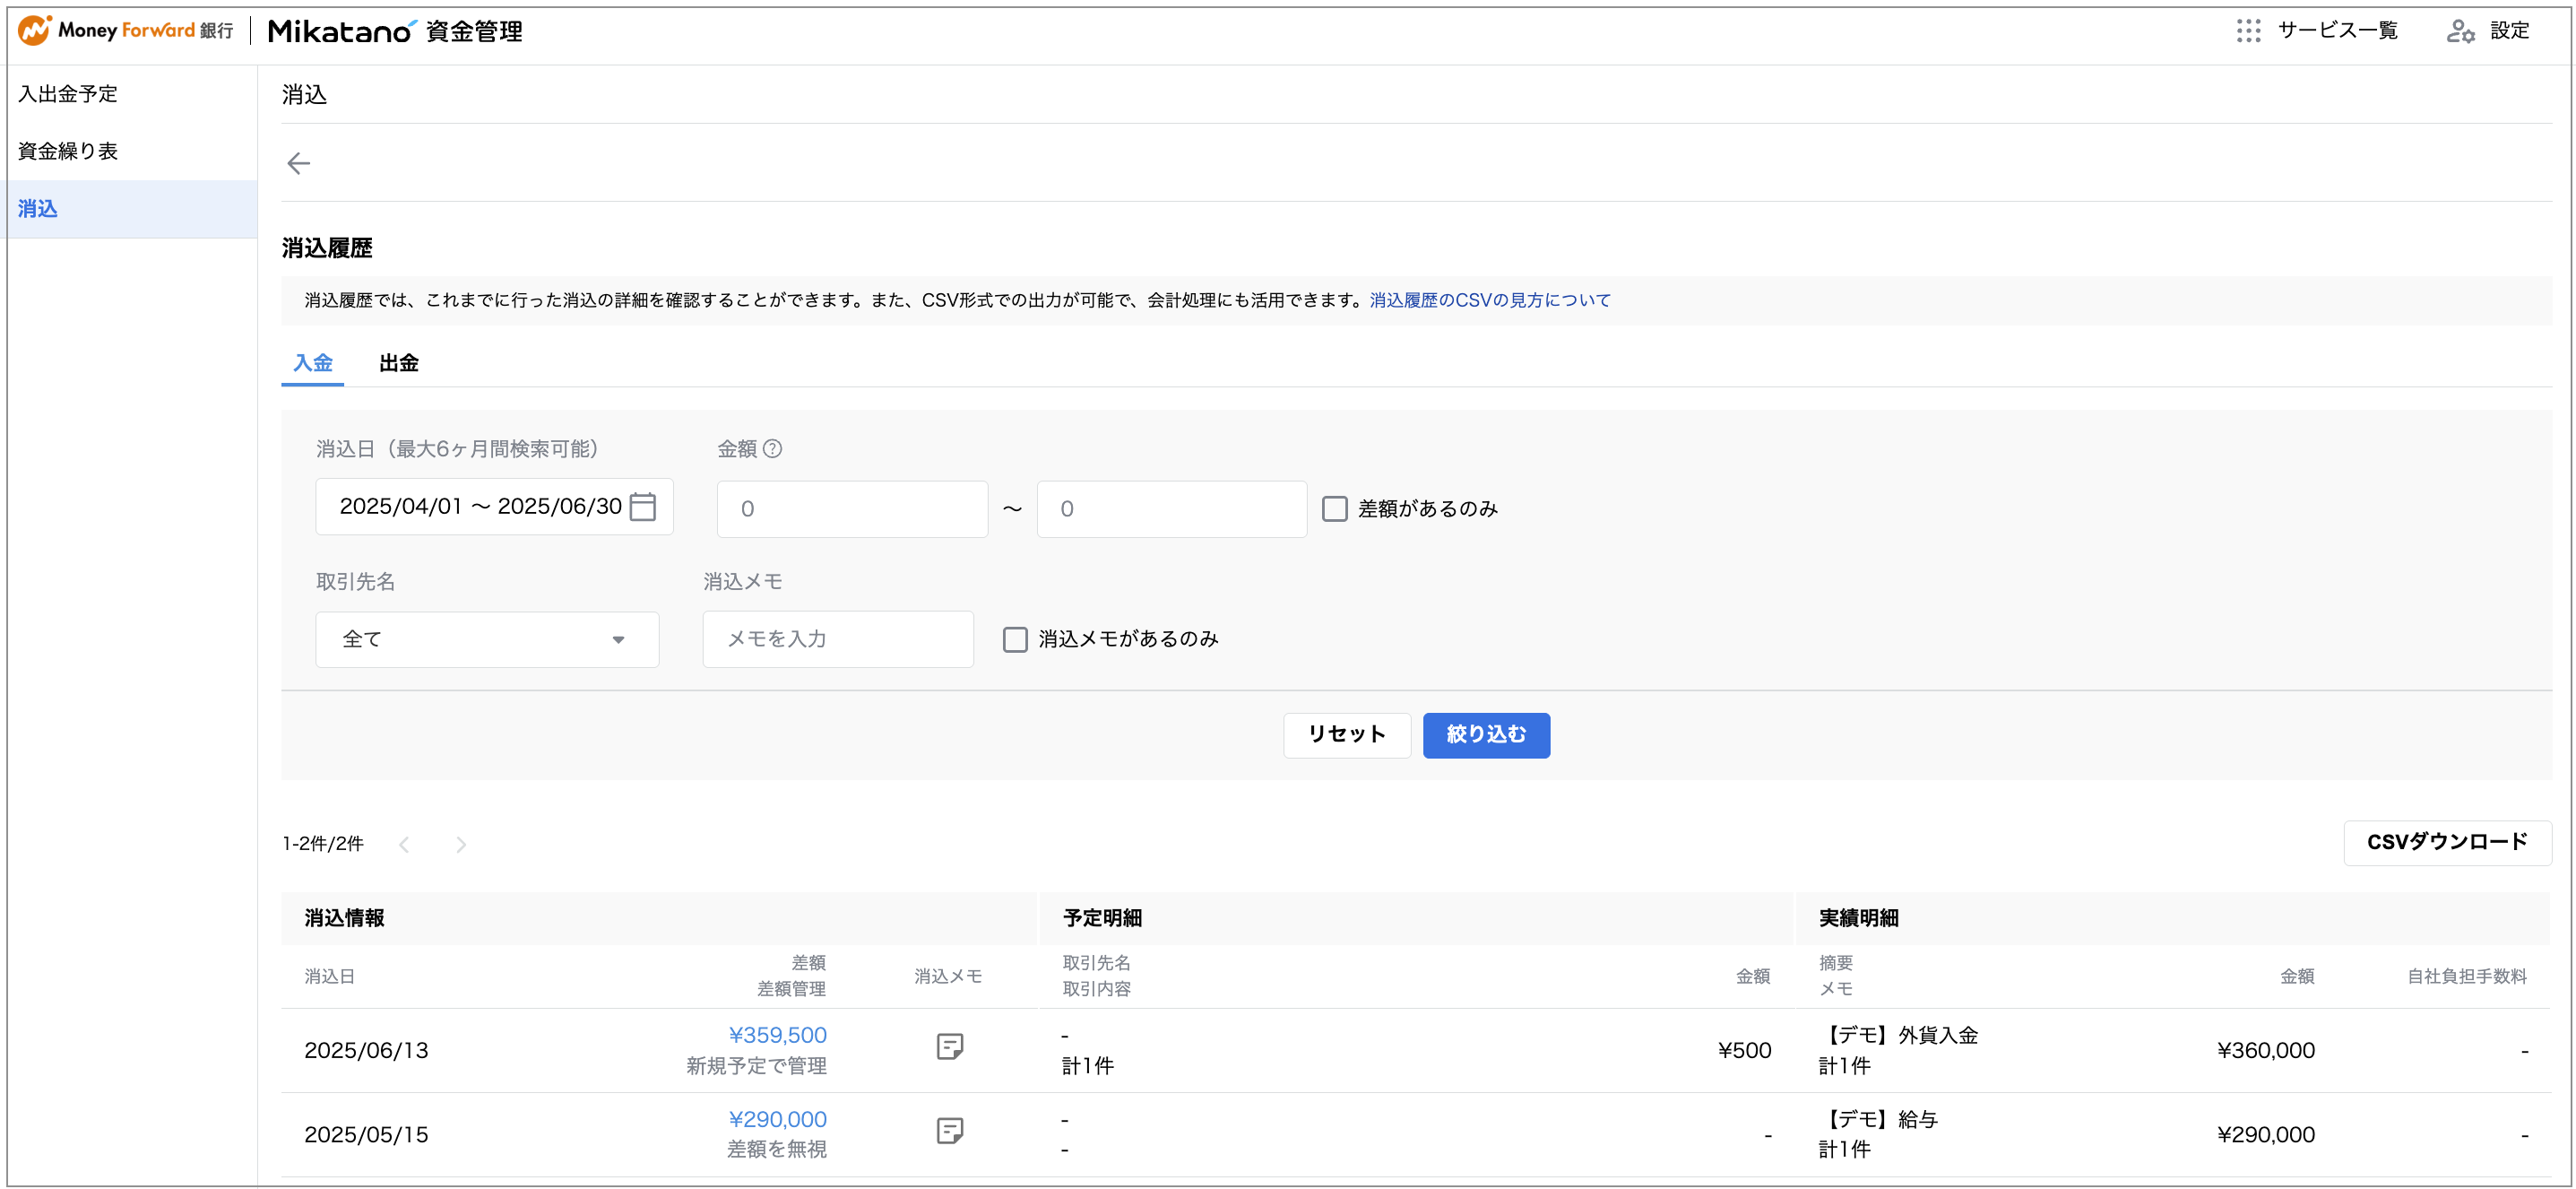Click the 1-2件/2件 count text
Screen dimensions: 2576x1189
323,844
